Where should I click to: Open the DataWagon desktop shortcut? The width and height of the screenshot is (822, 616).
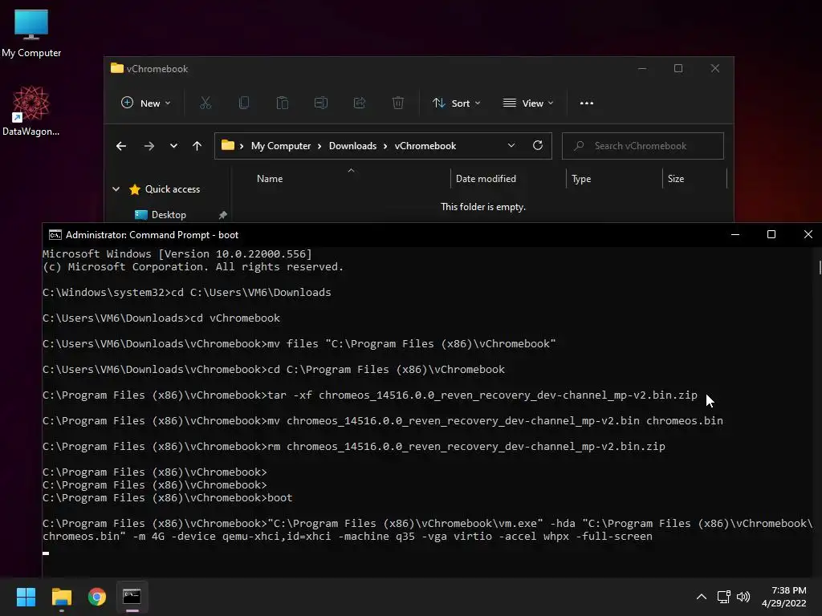pos(31,111)
